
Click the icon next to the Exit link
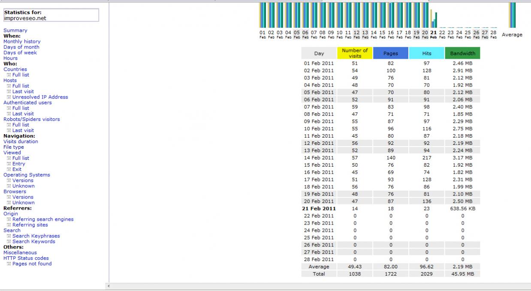click(x=9, y=170)
